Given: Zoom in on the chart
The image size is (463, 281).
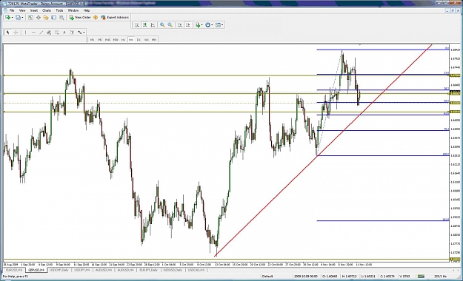Looking at the screenshot, I should (x=162, y=25).
